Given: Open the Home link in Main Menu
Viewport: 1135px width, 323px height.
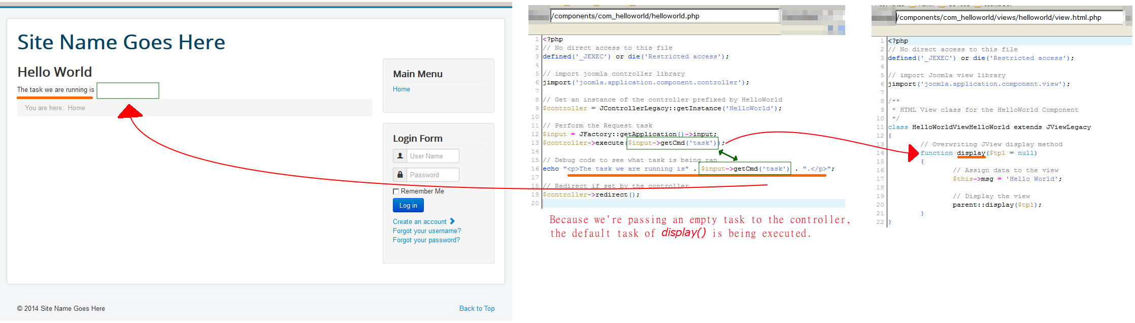Looking at the screenshot, I should point(402,89).
